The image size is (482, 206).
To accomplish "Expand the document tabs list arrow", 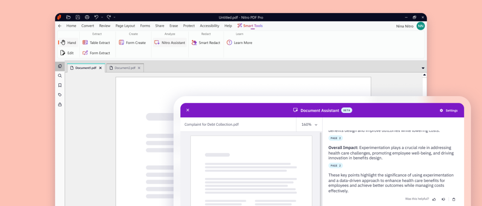I will coord(423,68).
